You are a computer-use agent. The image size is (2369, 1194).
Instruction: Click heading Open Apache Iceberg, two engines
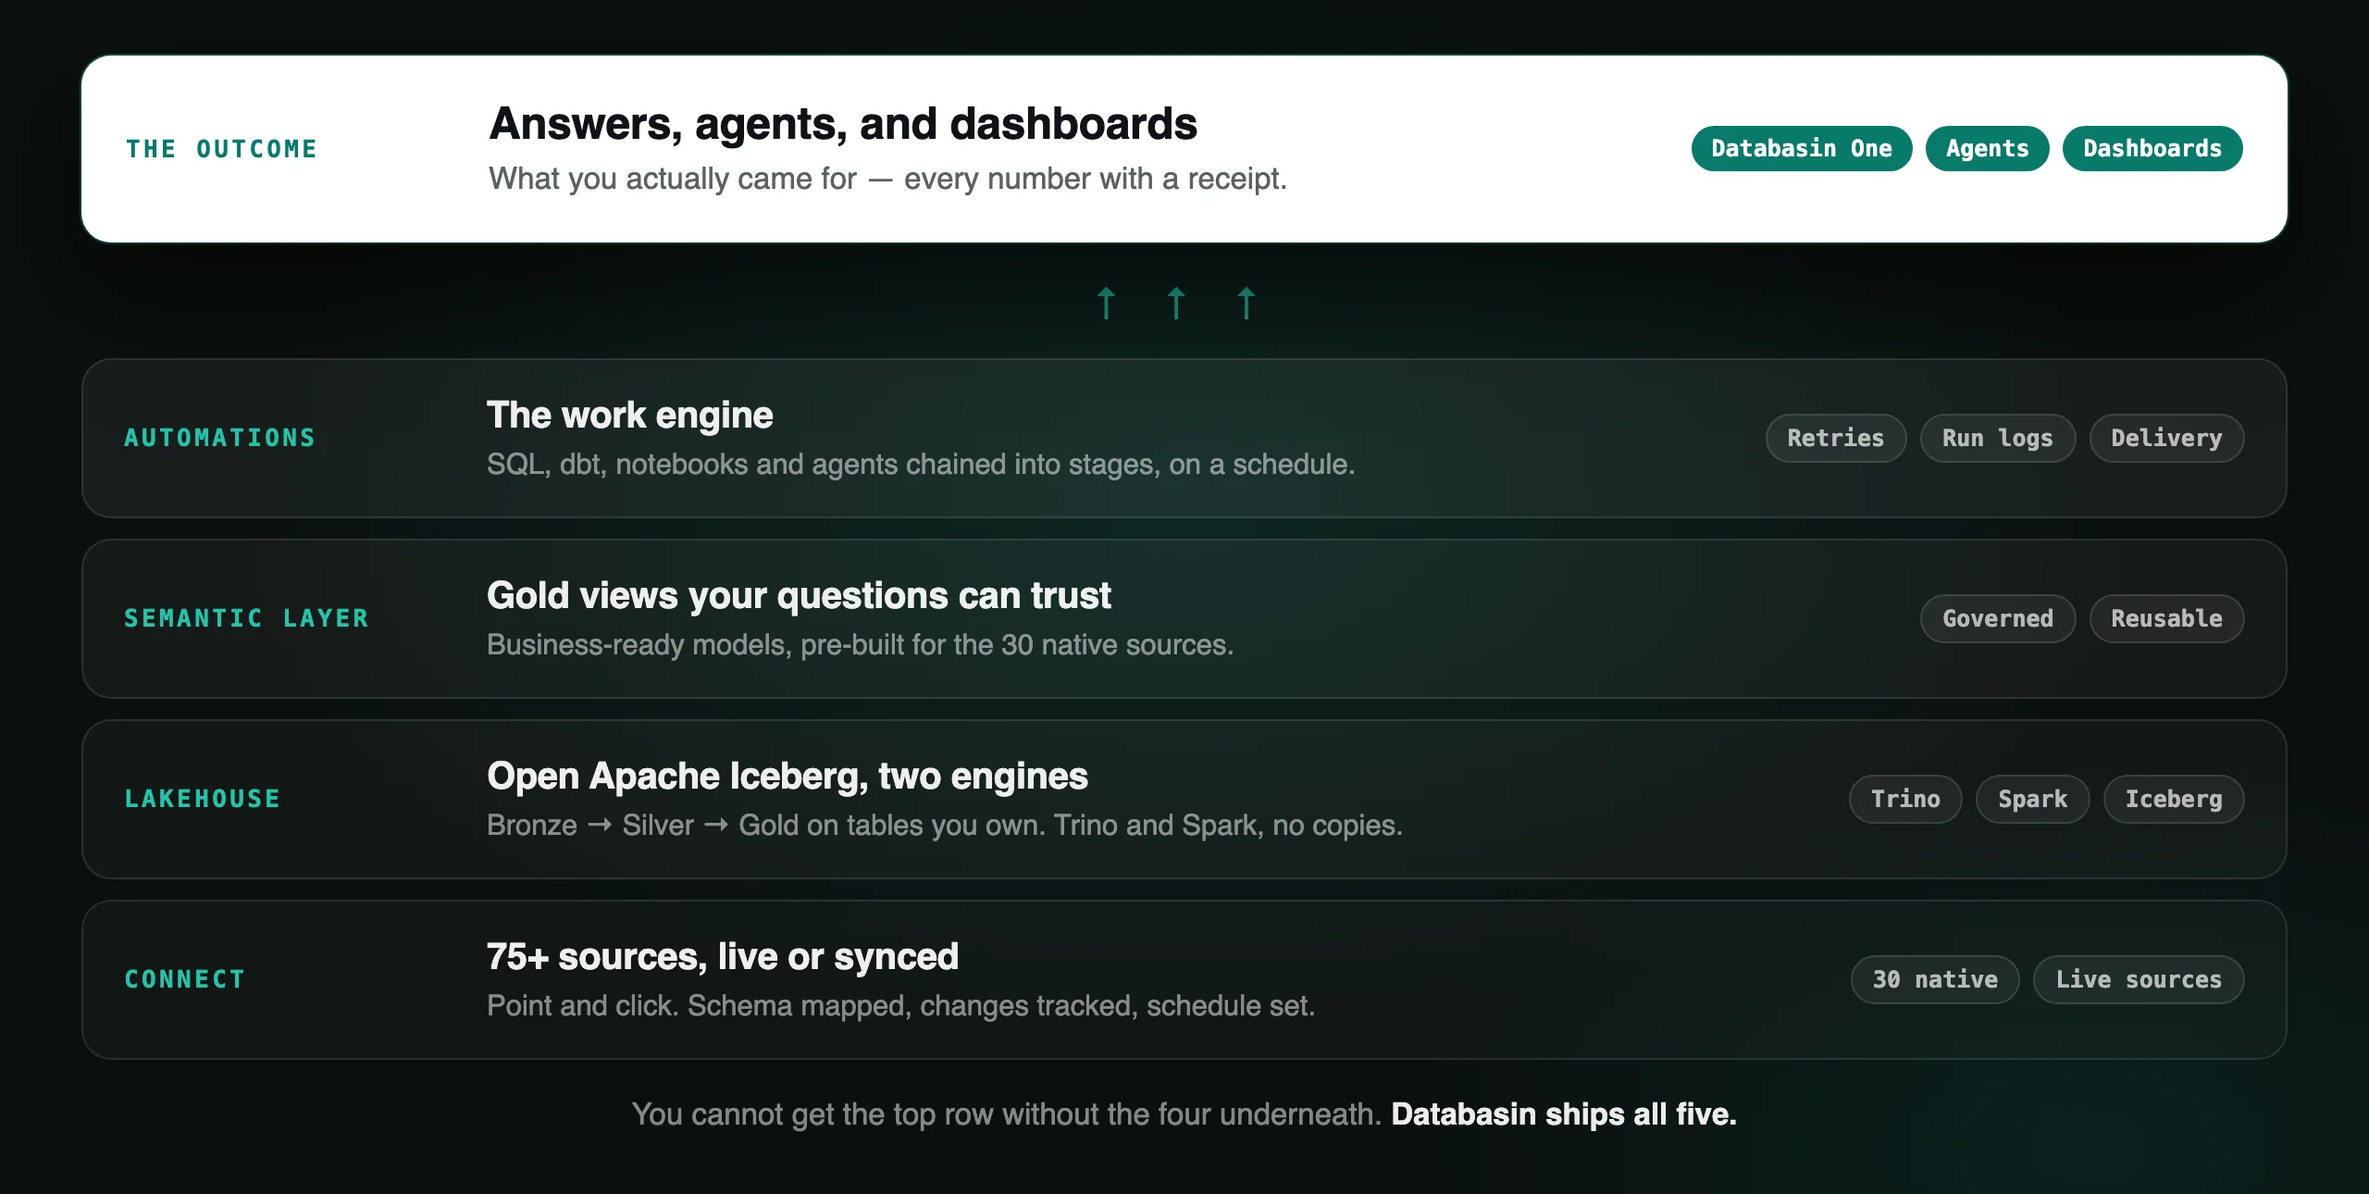click(x=788, y=777)
